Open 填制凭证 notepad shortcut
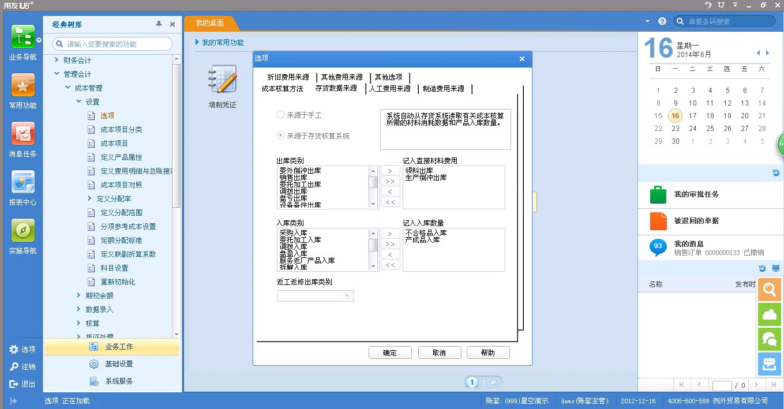This screenshot has width=784, height=409. click(223, 80)
